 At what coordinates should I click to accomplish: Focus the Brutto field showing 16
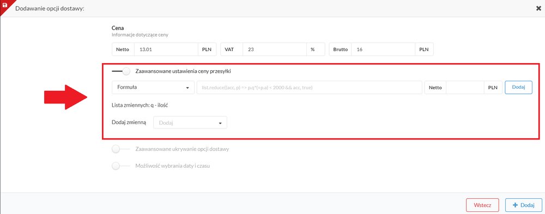(x=383, y=50)
